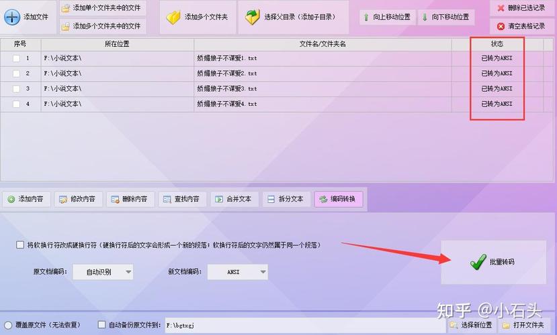The image size is (557, 335).
Task: Click 清空表格记录 button label
Action: [527, 26]
